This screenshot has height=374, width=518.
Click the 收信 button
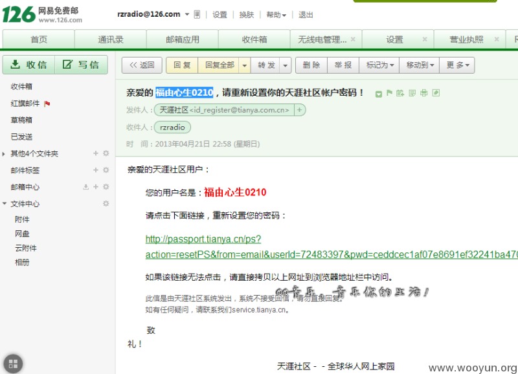coord(28,65)
